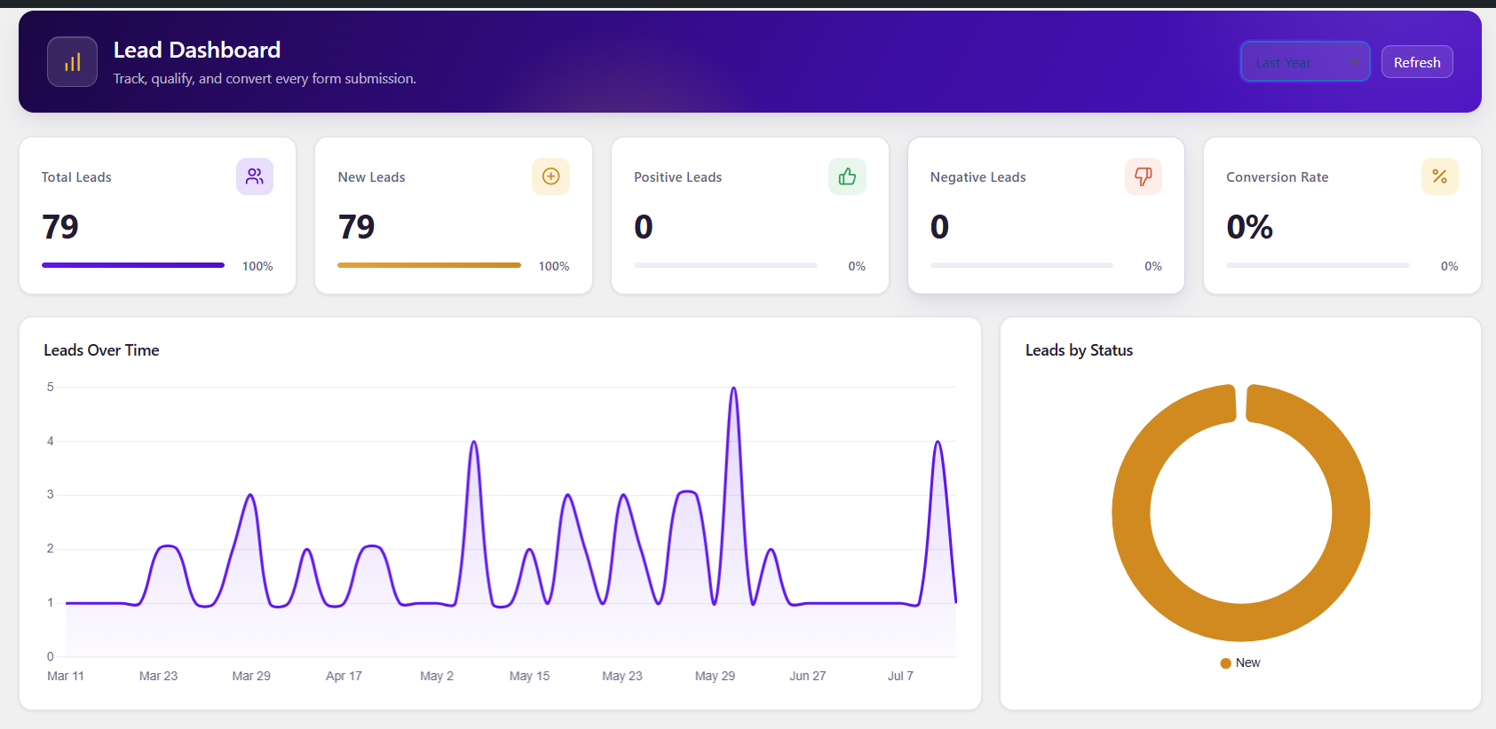Click the New legend label
The width and height of the screenshot is (1496, 729).
(x=1247, y=662)
